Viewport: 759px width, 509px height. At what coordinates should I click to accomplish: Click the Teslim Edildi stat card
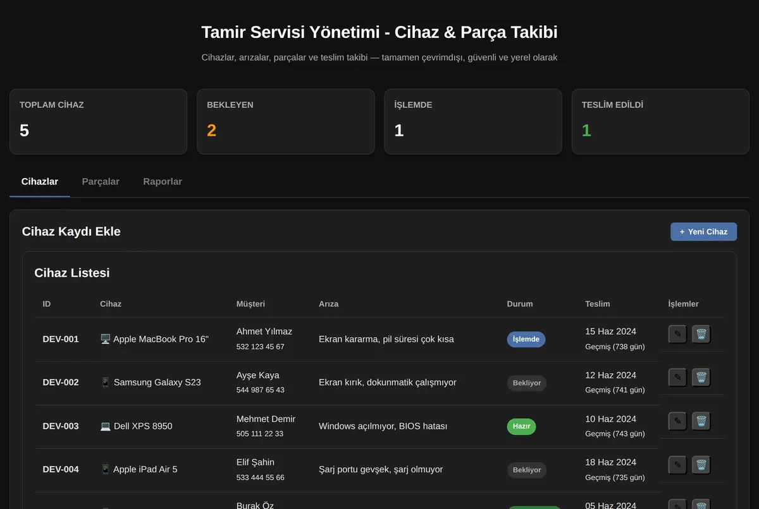[x=660, y=121]
